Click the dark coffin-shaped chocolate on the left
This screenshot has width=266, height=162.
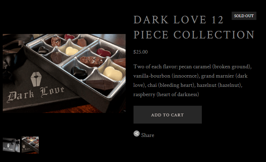(57, 58)
